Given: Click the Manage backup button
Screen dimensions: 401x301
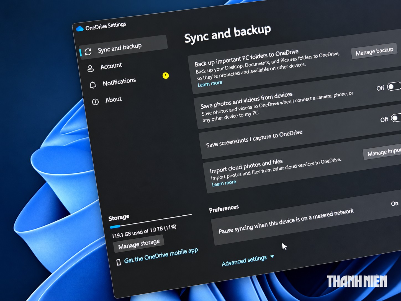Looking at the screenshot, I should coord(374,51).
